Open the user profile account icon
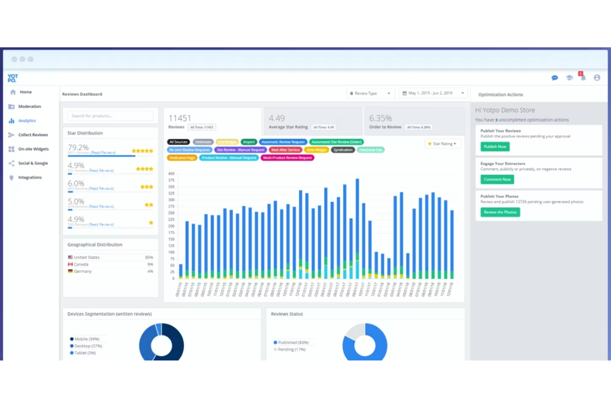611x408 pixels. point(597,78)
